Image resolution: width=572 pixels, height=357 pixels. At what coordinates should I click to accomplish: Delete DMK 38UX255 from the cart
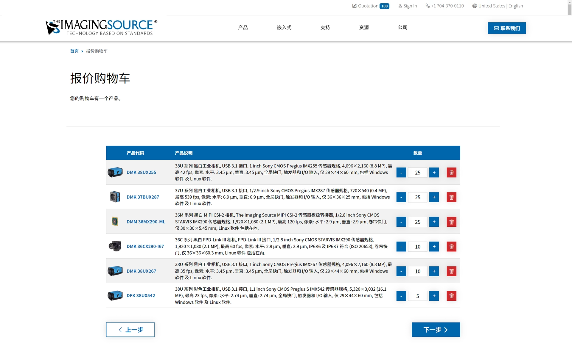coord(451,172)
